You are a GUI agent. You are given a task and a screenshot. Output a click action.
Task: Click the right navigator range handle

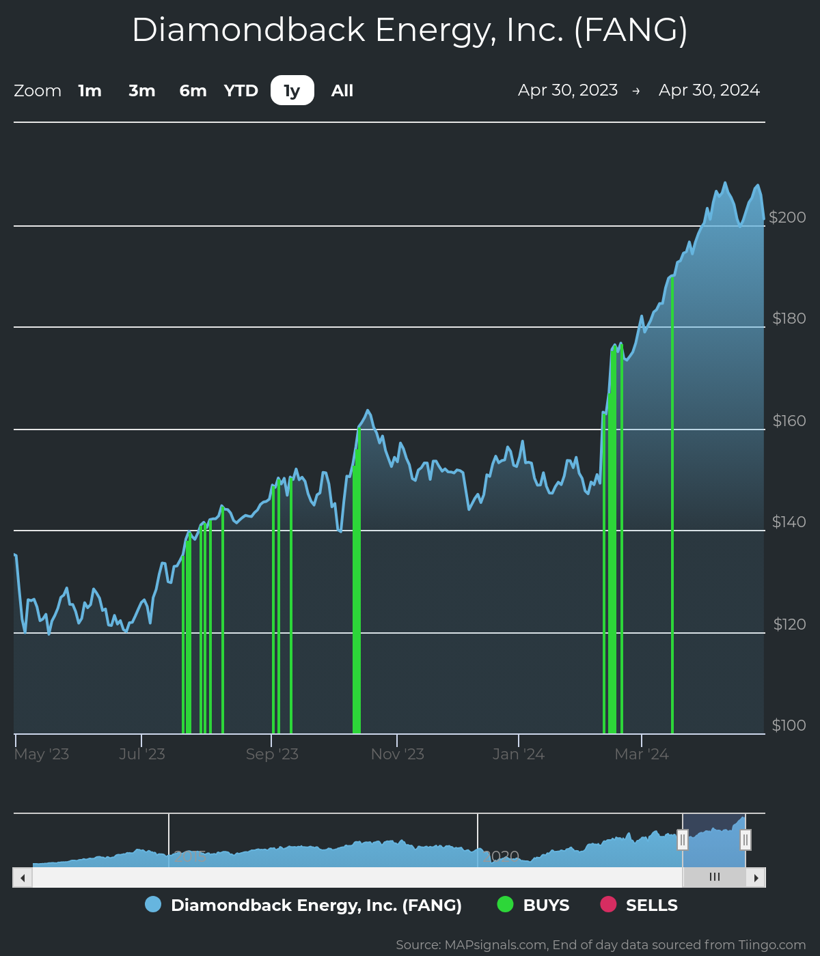coord(746,840)
